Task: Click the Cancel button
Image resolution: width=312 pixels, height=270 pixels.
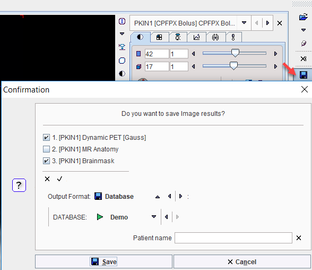Action: [242, 261]
